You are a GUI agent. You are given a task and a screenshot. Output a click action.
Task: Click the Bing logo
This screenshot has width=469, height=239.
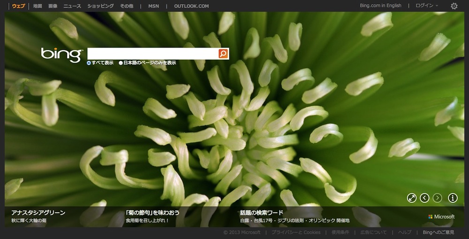(x=61, y=54)
